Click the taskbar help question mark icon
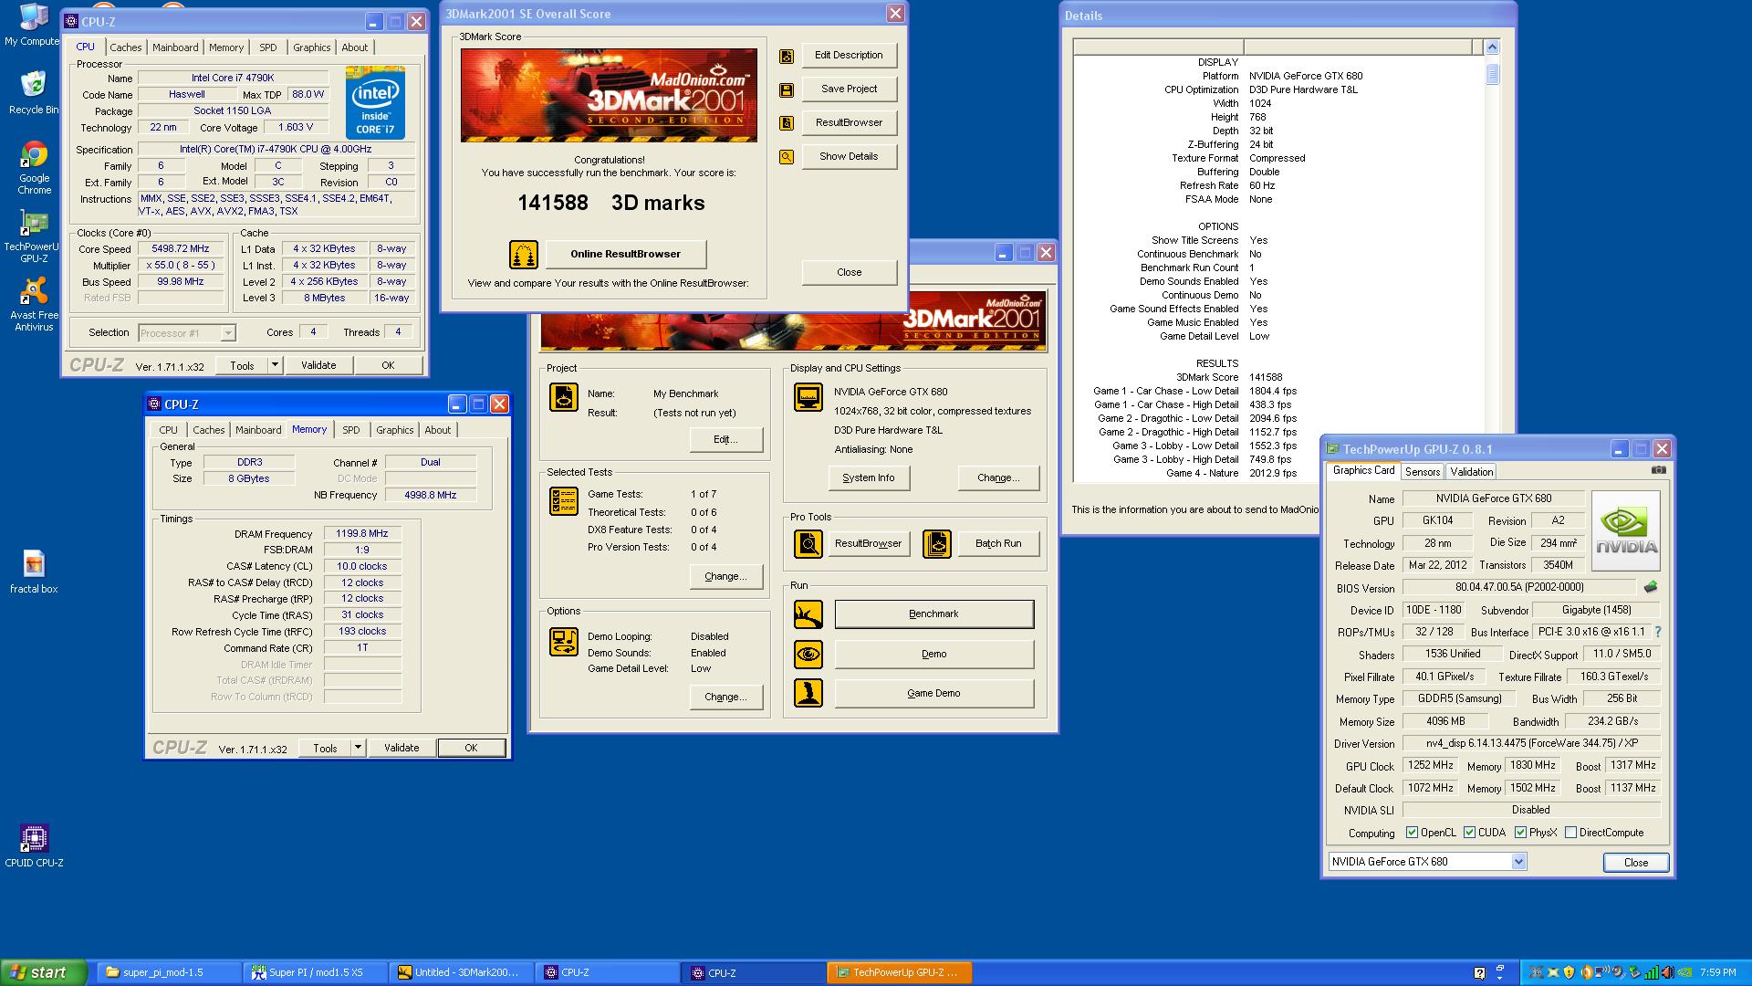Image resolution: width=1752 pixels, height=986 pixels. pos(1479,972)
